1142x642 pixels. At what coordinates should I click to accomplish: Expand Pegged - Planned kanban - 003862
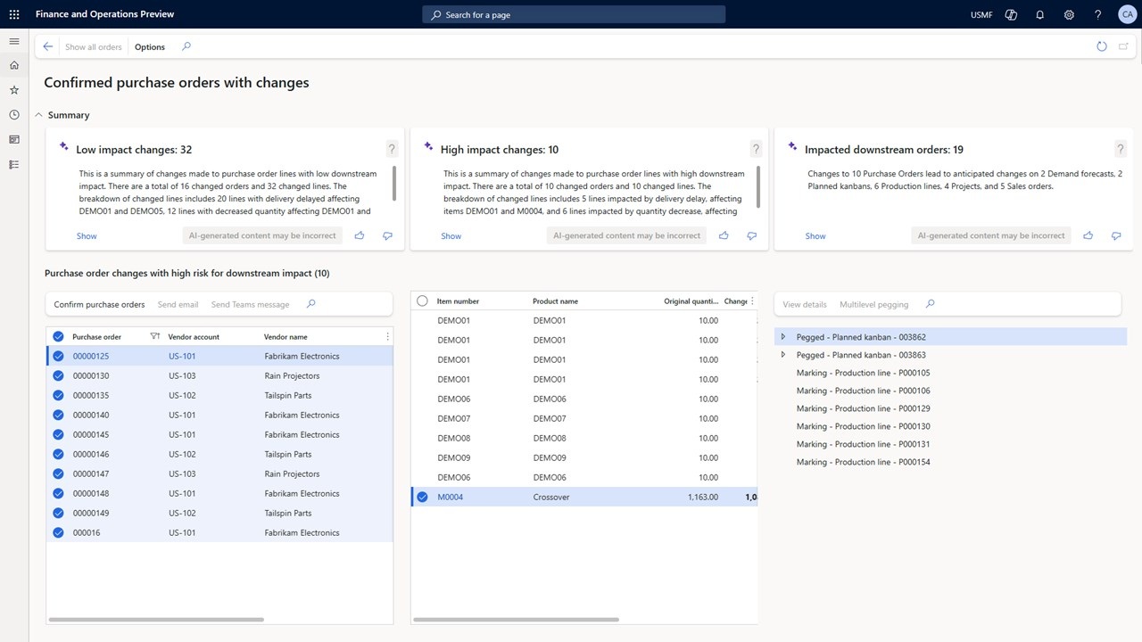(783, 337)
